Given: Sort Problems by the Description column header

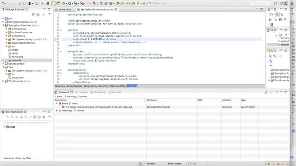Looking at the screenshot, I should (x=100, y=100).
